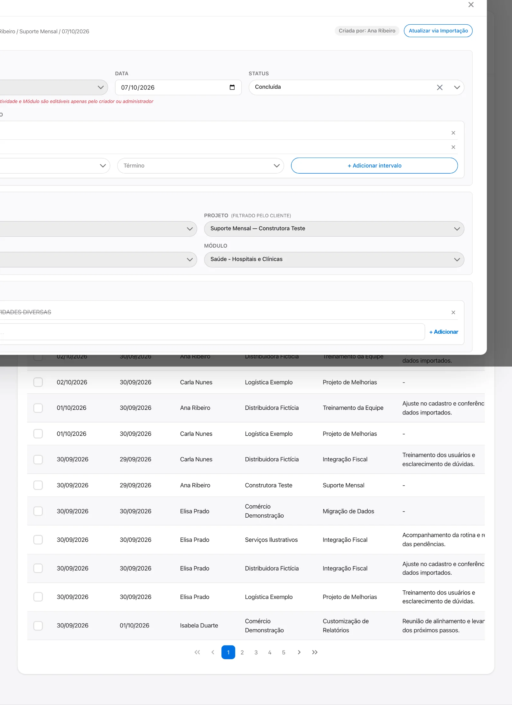
Task: Go to page 3 of results
Action: point(256,652)
